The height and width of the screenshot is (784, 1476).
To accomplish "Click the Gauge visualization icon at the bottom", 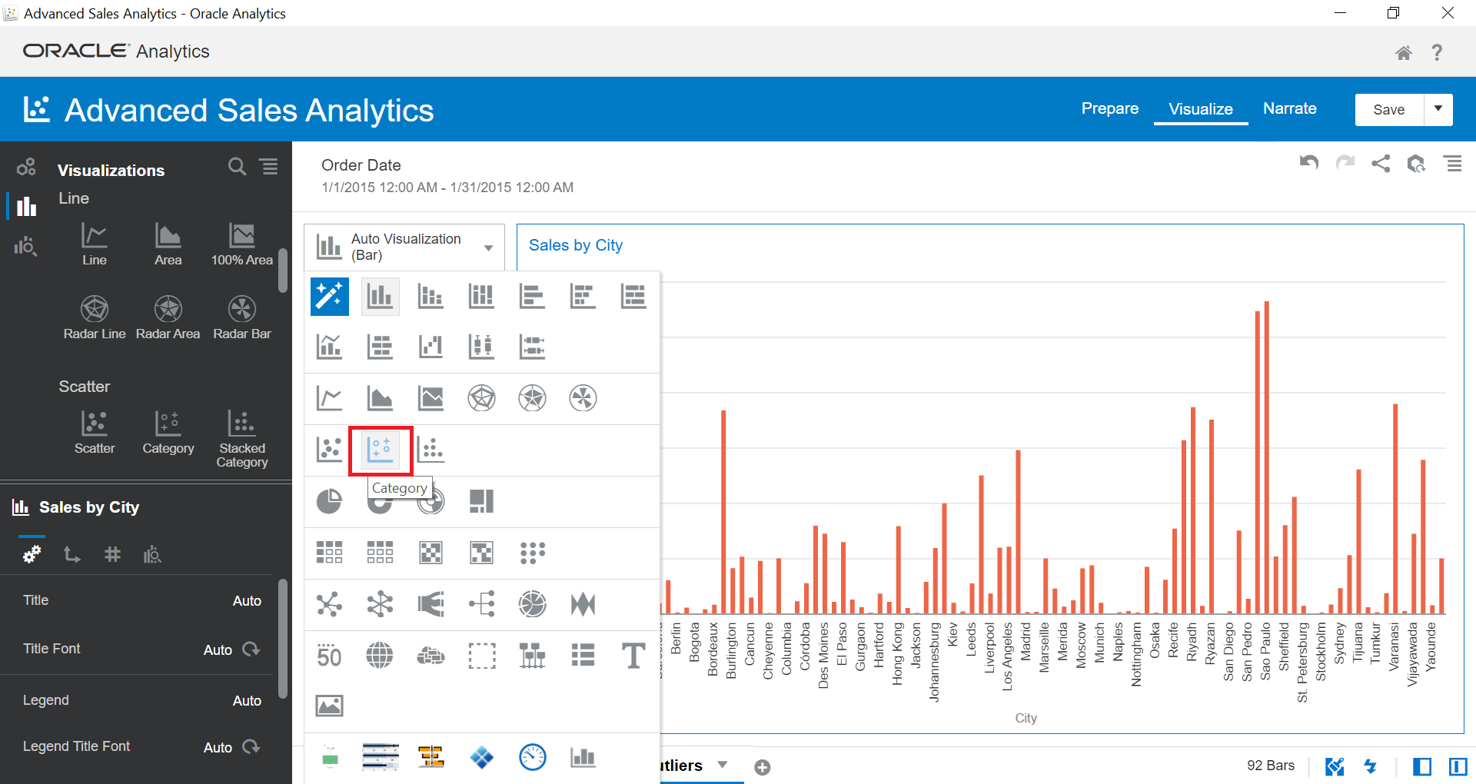I will (x=533, y=758).
